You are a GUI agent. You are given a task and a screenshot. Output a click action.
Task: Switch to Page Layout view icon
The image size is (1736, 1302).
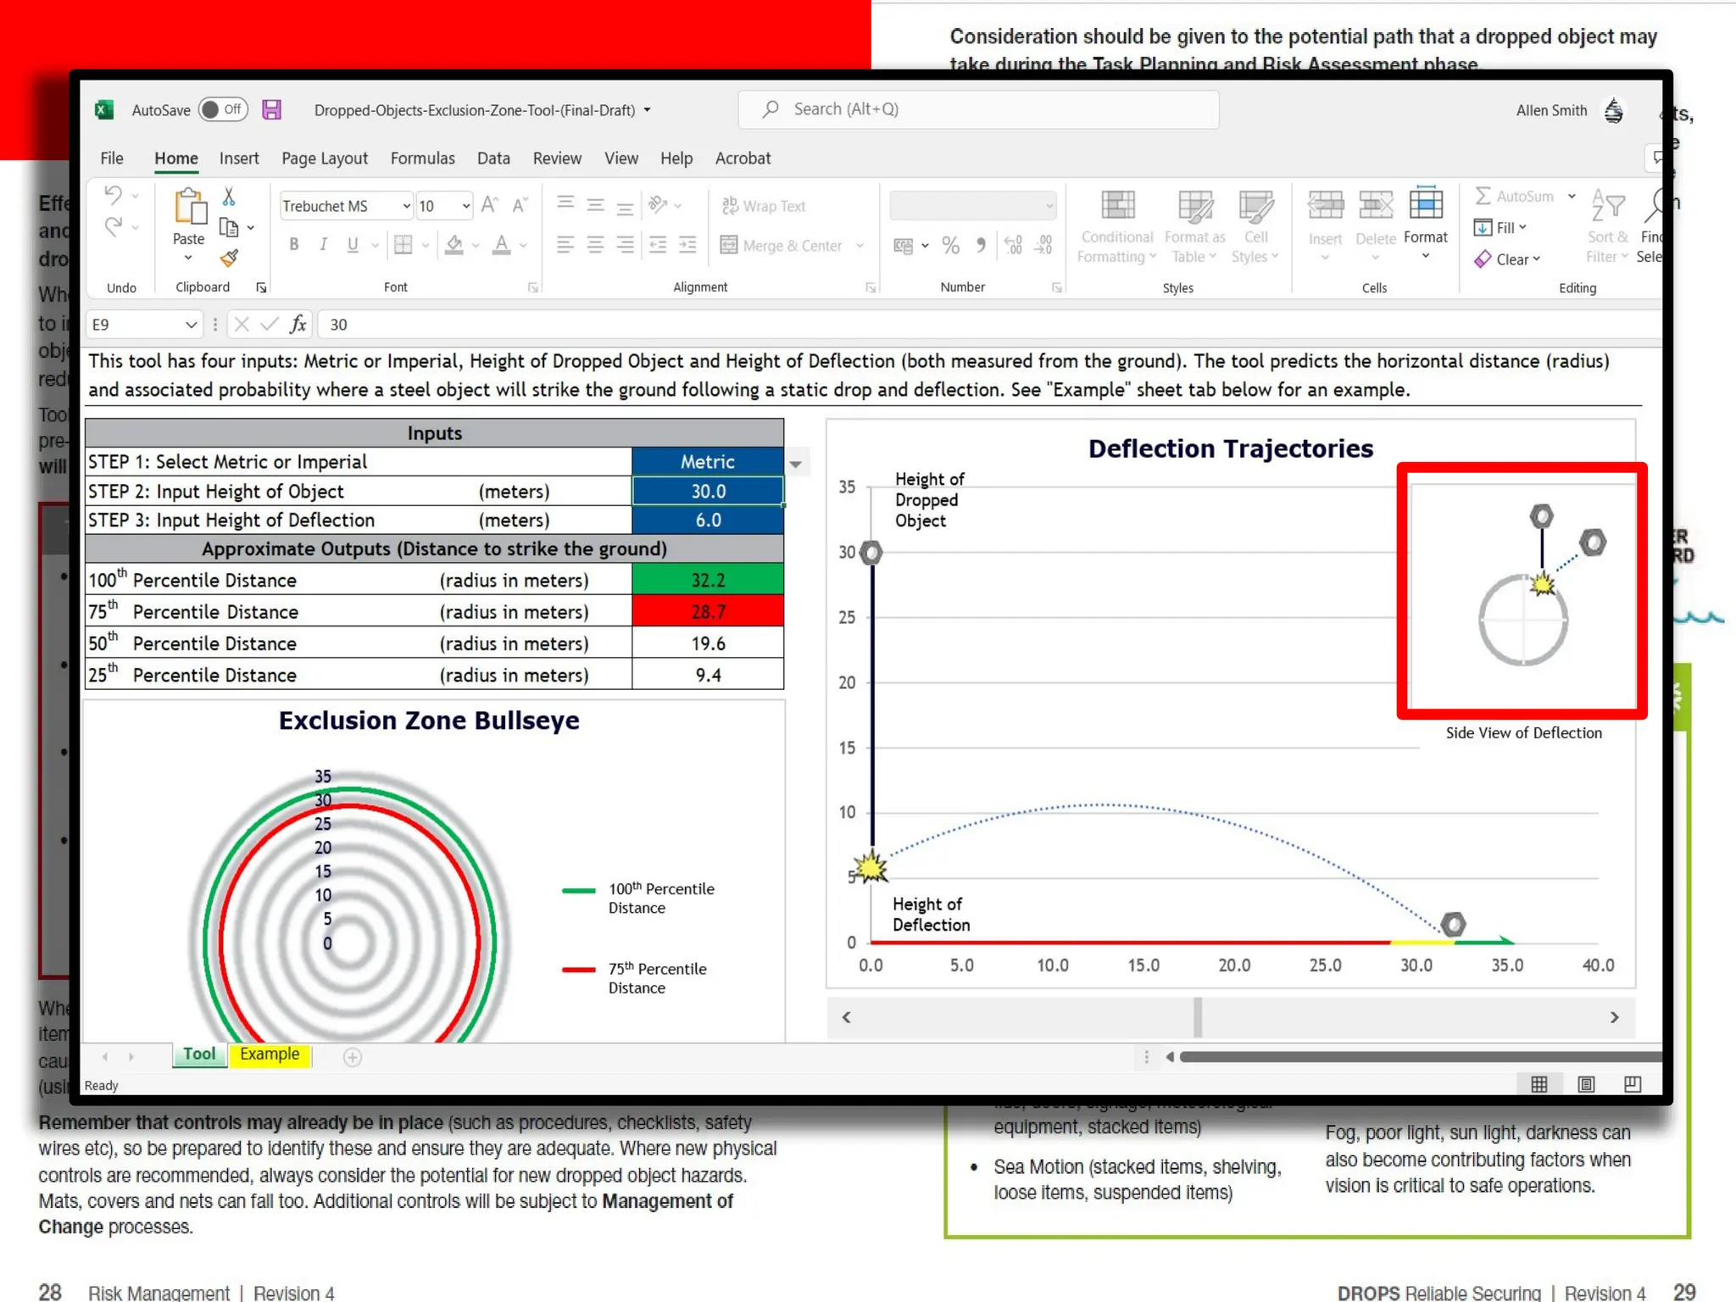click(x=1586, y=1084)
